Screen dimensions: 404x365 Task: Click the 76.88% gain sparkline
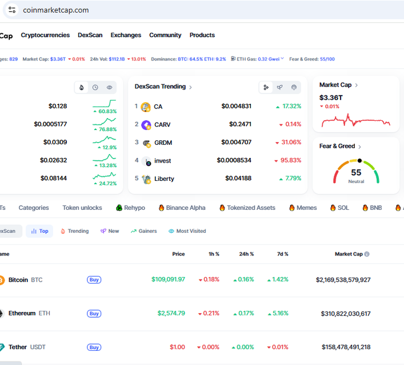(105, 121)
